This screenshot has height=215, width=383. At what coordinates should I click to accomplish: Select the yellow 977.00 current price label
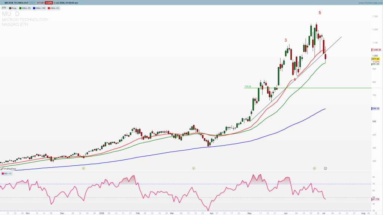(376, 59)
